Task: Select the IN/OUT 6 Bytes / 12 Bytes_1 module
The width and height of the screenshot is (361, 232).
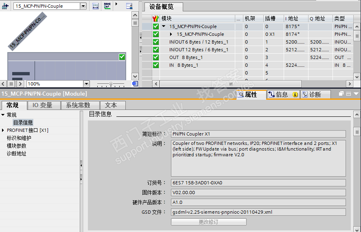Action: 199,42
